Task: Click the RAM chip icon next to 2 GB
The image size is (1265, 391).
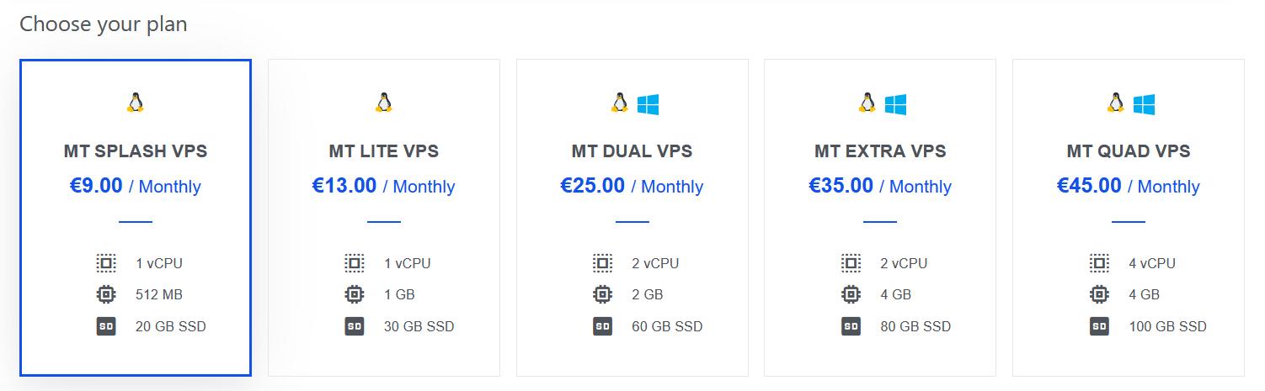Action: pos(602,294)
